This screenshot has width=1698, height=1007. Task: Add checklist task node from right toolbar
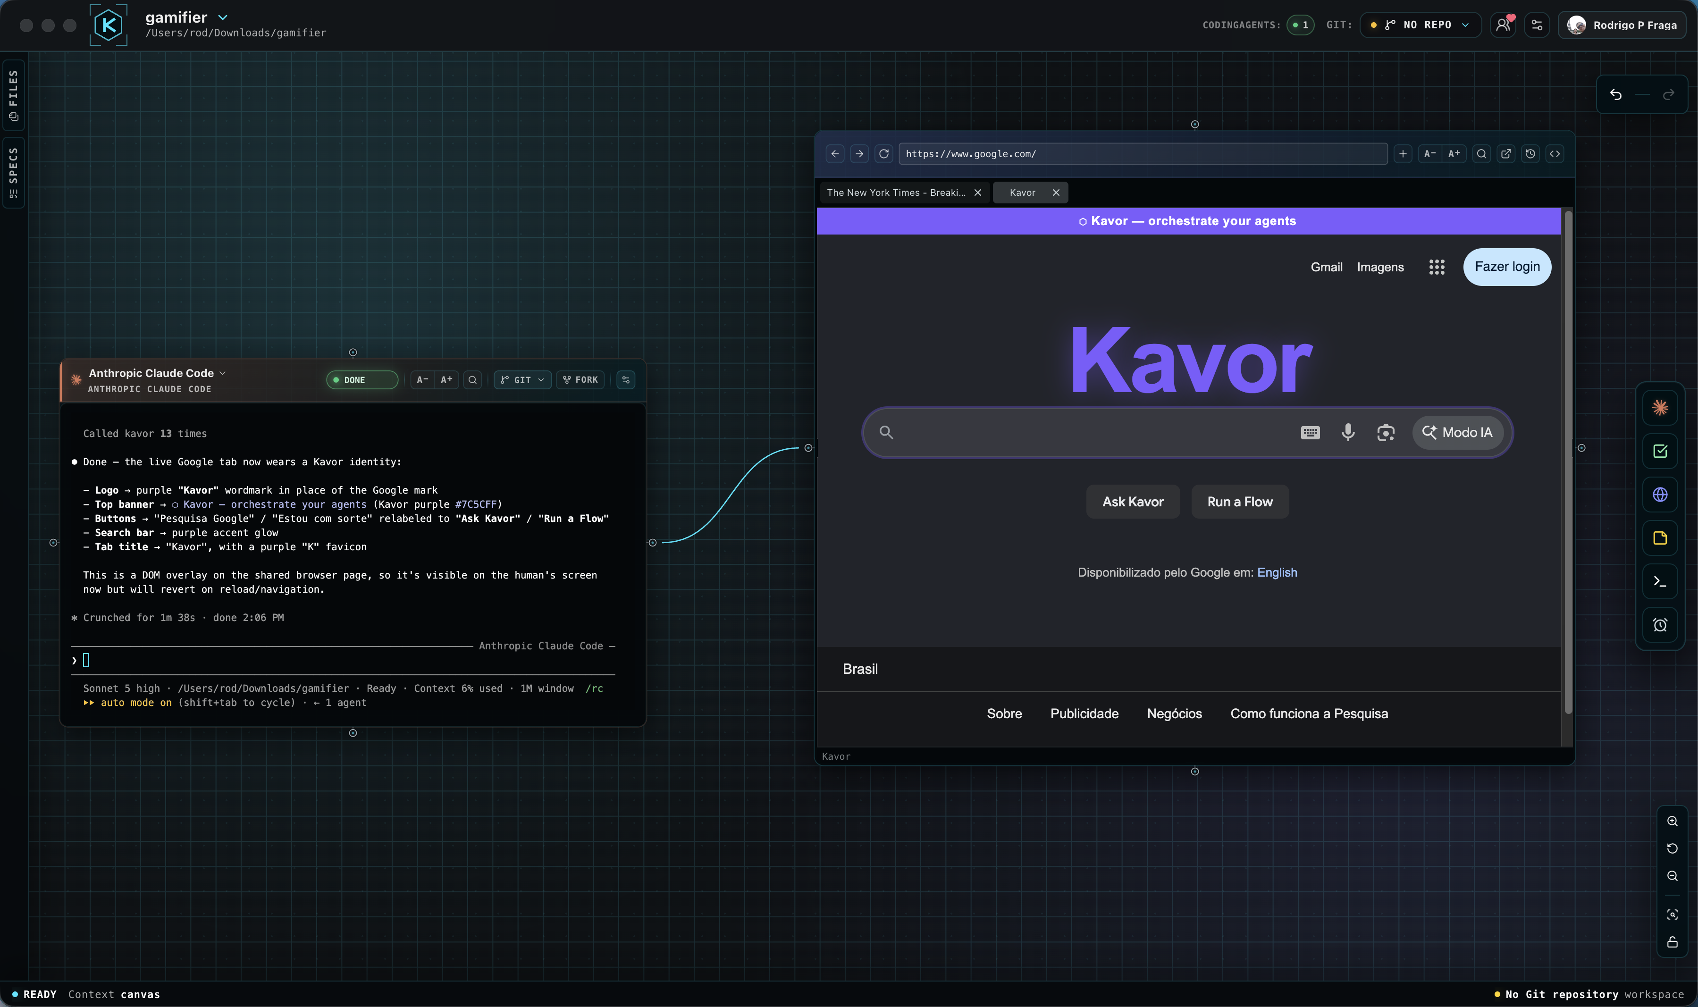pos(1660,451)
